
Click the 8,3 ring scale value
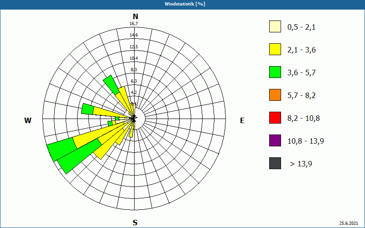(134, 70)
